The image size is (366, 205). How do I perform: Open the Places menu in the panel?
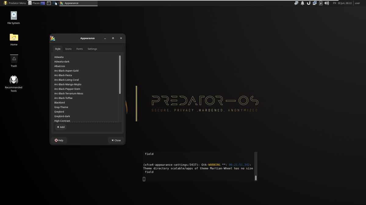[34, 3]
